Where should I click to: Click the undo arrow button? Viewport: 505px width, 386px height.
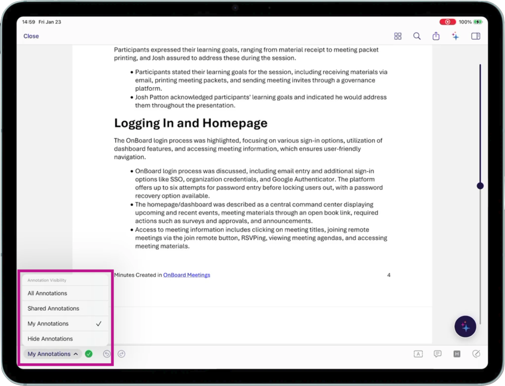107,354
